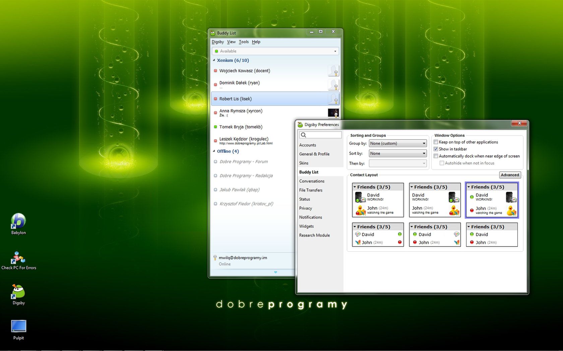Select Buddy List preferences section
563x351 pixels.
tap(320, 172)
